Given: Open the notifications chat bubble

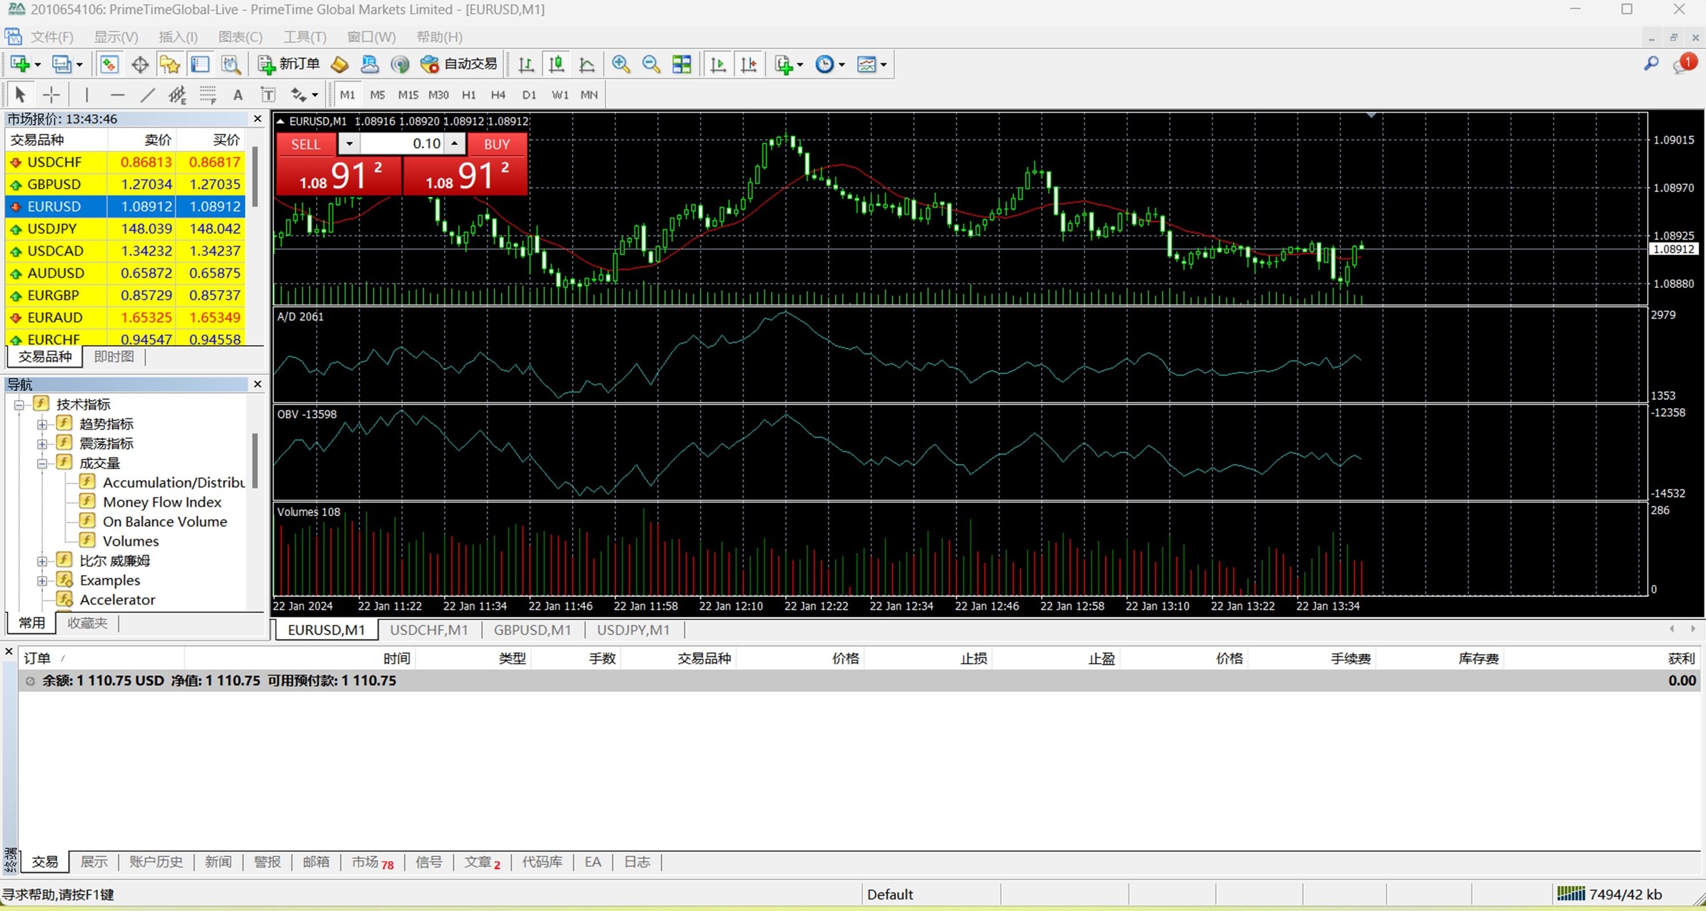Looking at the screenshot, I should click(x=1683, y=64).
